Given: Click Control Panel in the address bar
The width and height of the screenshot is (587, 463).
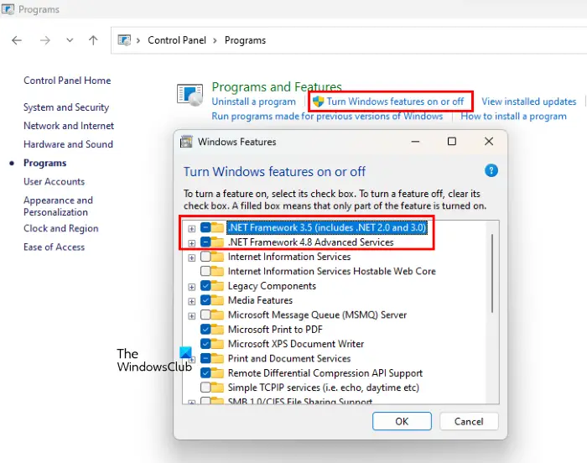Looking at the screenshot, I should [x=177, y=40].
